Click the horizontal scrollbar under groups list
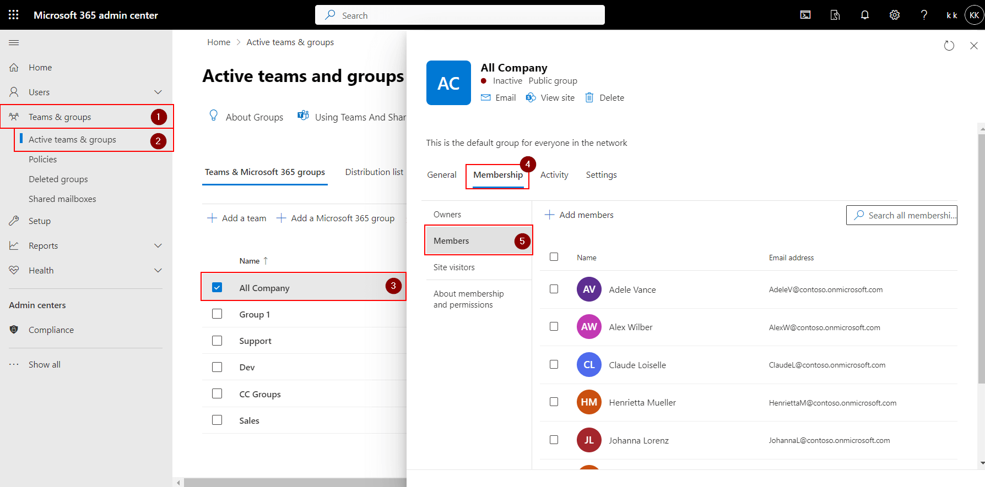The height and width of the screenshot is (487, 985). (x=295, y=483)
